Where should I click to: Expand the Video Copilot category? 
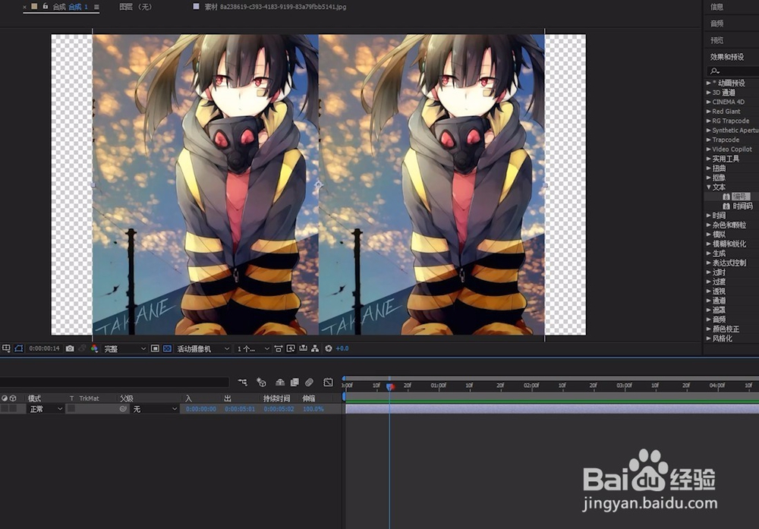click(709, 149)
